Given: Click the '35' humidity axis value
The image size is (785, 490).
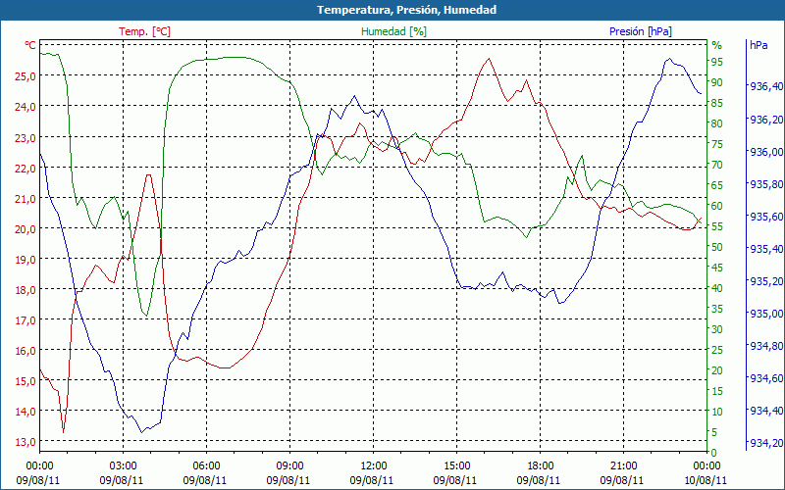Looking at the screenshot, I should (717, 309).
